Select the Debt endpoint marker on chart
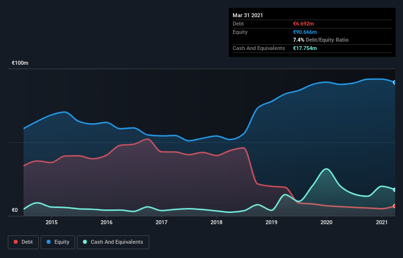This screenshot has width=403, height=258. click(395, 206)
